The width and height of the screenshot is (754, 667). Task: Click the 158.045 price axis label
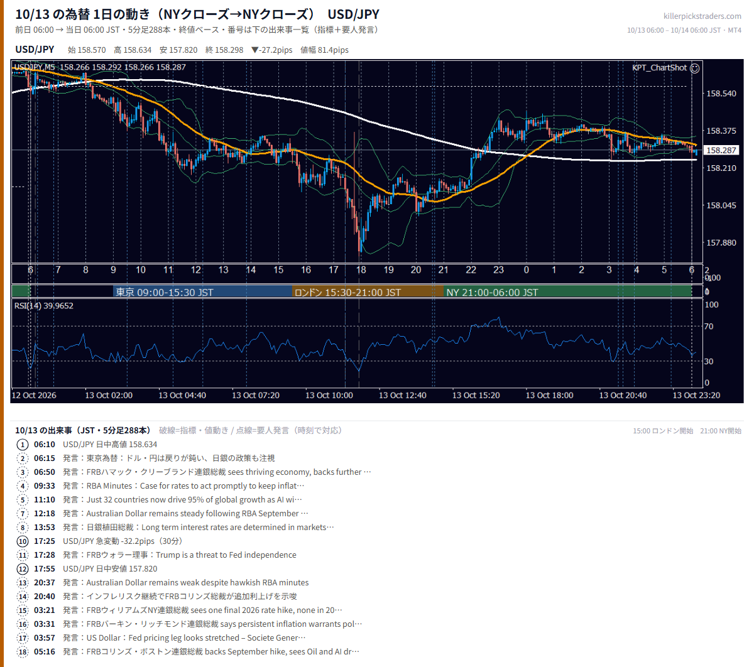pyautogui.click(x=721, y=205)
